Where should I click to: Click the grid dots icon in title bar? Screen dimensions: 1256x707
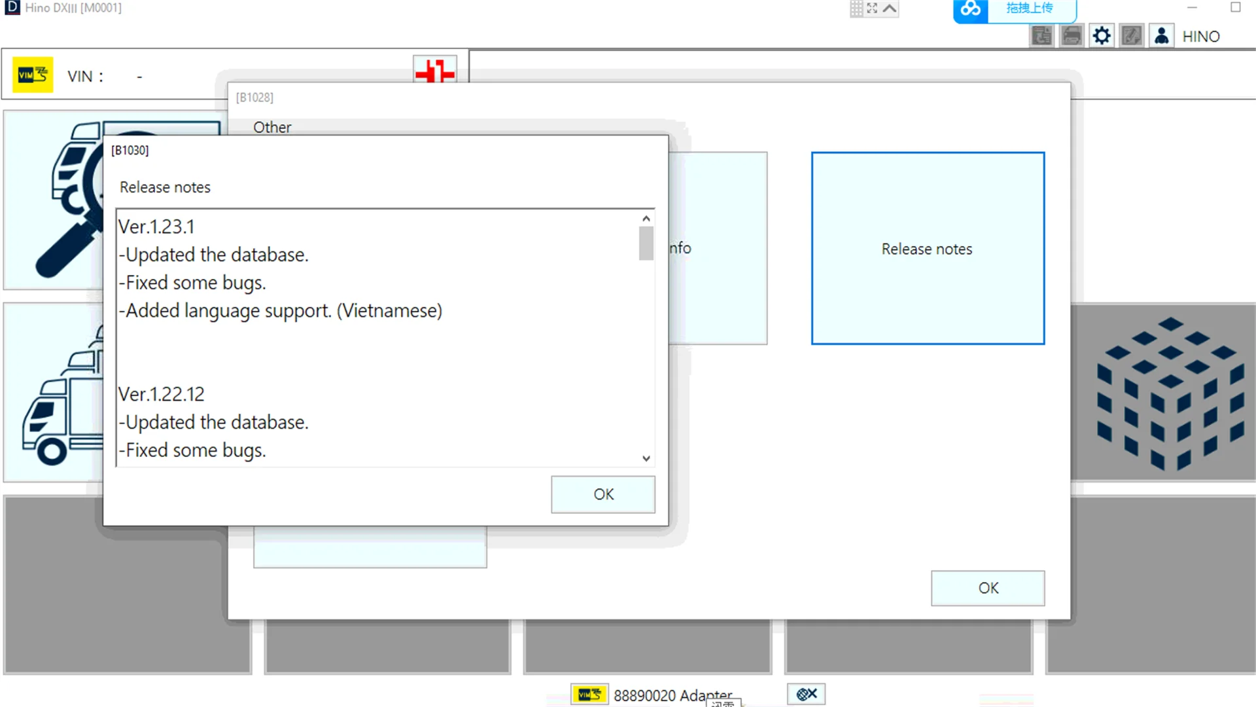click(x=856, y=9)
